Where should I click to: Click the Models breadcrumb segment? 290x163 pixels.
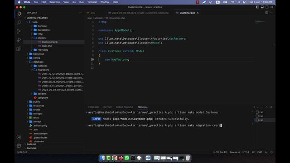click(x=98, y=18)
